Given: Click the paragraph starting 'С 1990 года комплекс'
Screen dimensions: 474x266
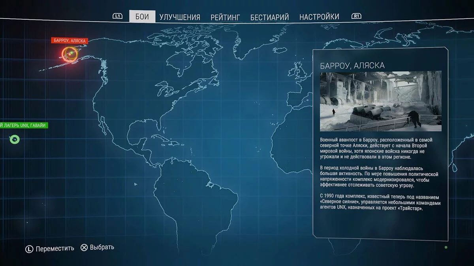Looking at the screenshot, I should click(380, 203).
